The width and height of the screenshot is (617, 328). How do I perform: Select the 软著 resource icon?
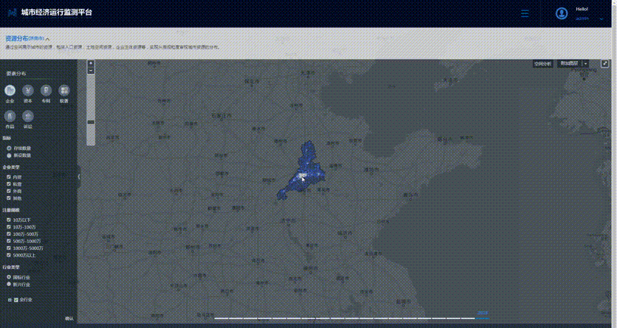[63, 91]
